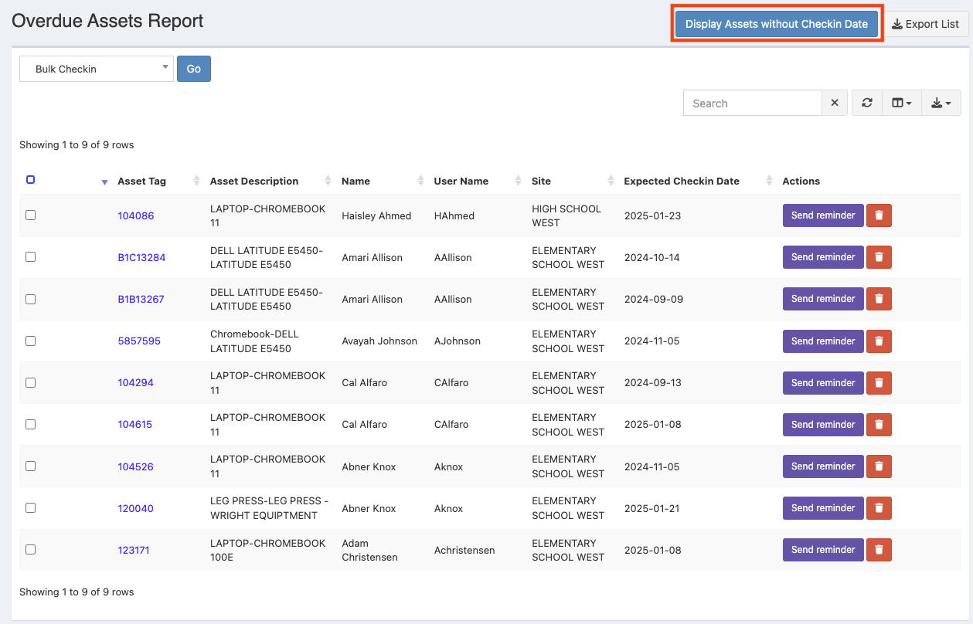
Task: Delete row for asset 123171
Action: point(879,550)
